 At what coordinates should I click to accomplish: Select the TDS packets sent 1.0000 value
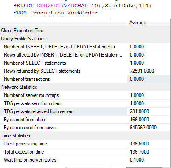point(137,103)
